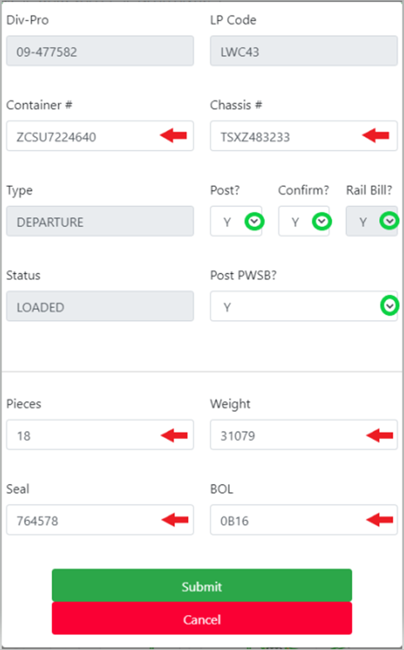
Task: Expand the Post PWSB? select box
Action: [x=291, y=306]
